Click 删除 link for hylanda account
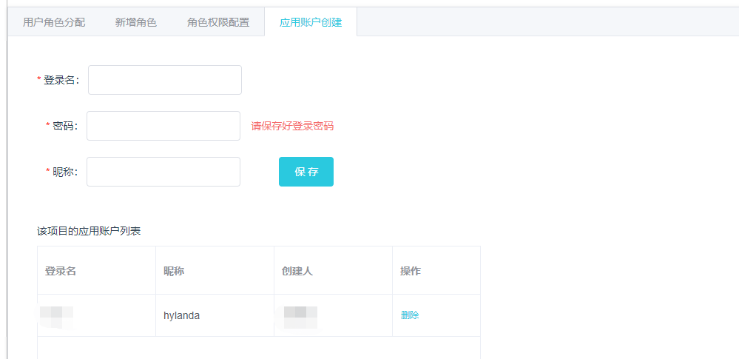 point(410,315)
